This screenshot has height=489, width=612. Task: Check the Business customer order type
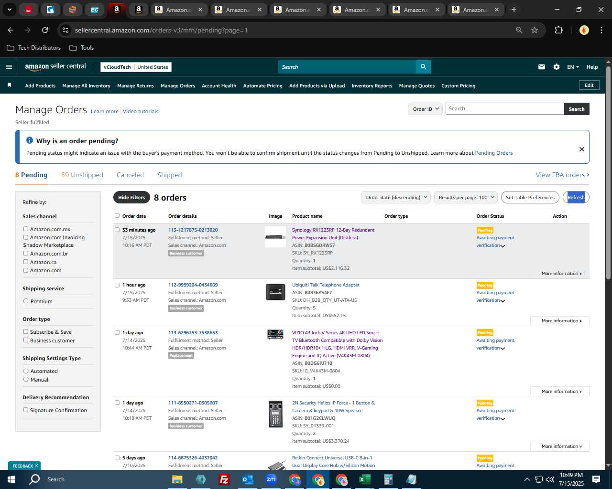pyautogui.click(x=26, y=340)
